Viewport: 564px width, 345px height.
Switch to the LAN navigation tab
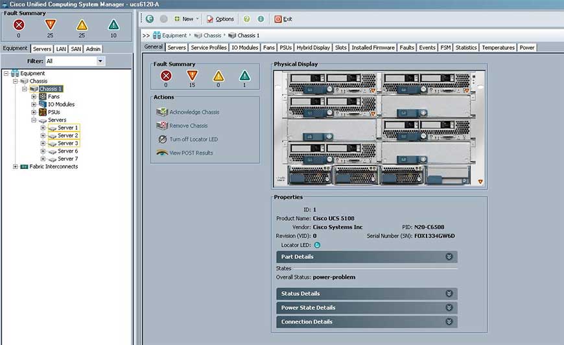click(61, 49)
